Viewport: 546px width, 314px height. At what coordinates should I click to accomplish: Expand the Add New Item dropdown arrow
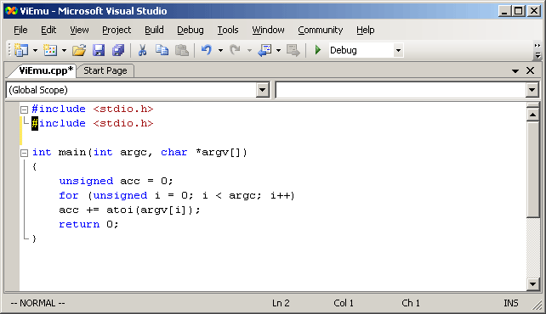point(64,50)
